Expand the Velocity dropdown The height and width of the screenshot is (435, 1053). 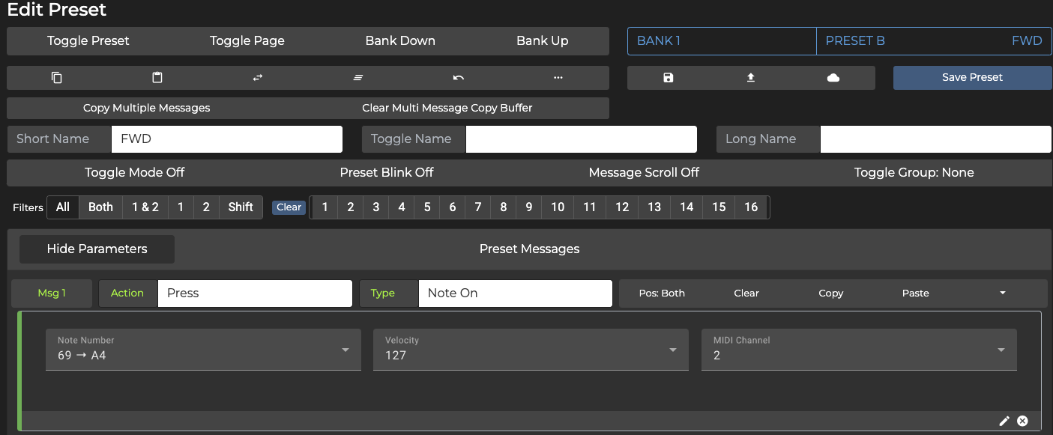coord(531,350)
